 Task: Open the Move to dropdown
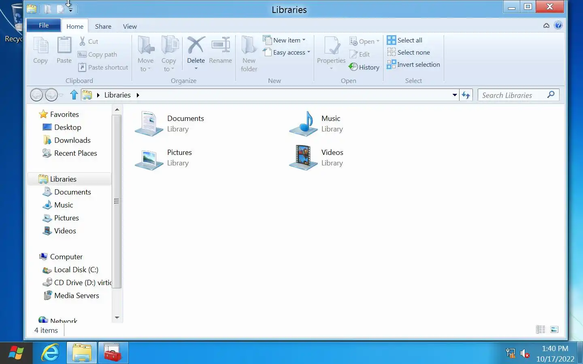pos(146,54)
